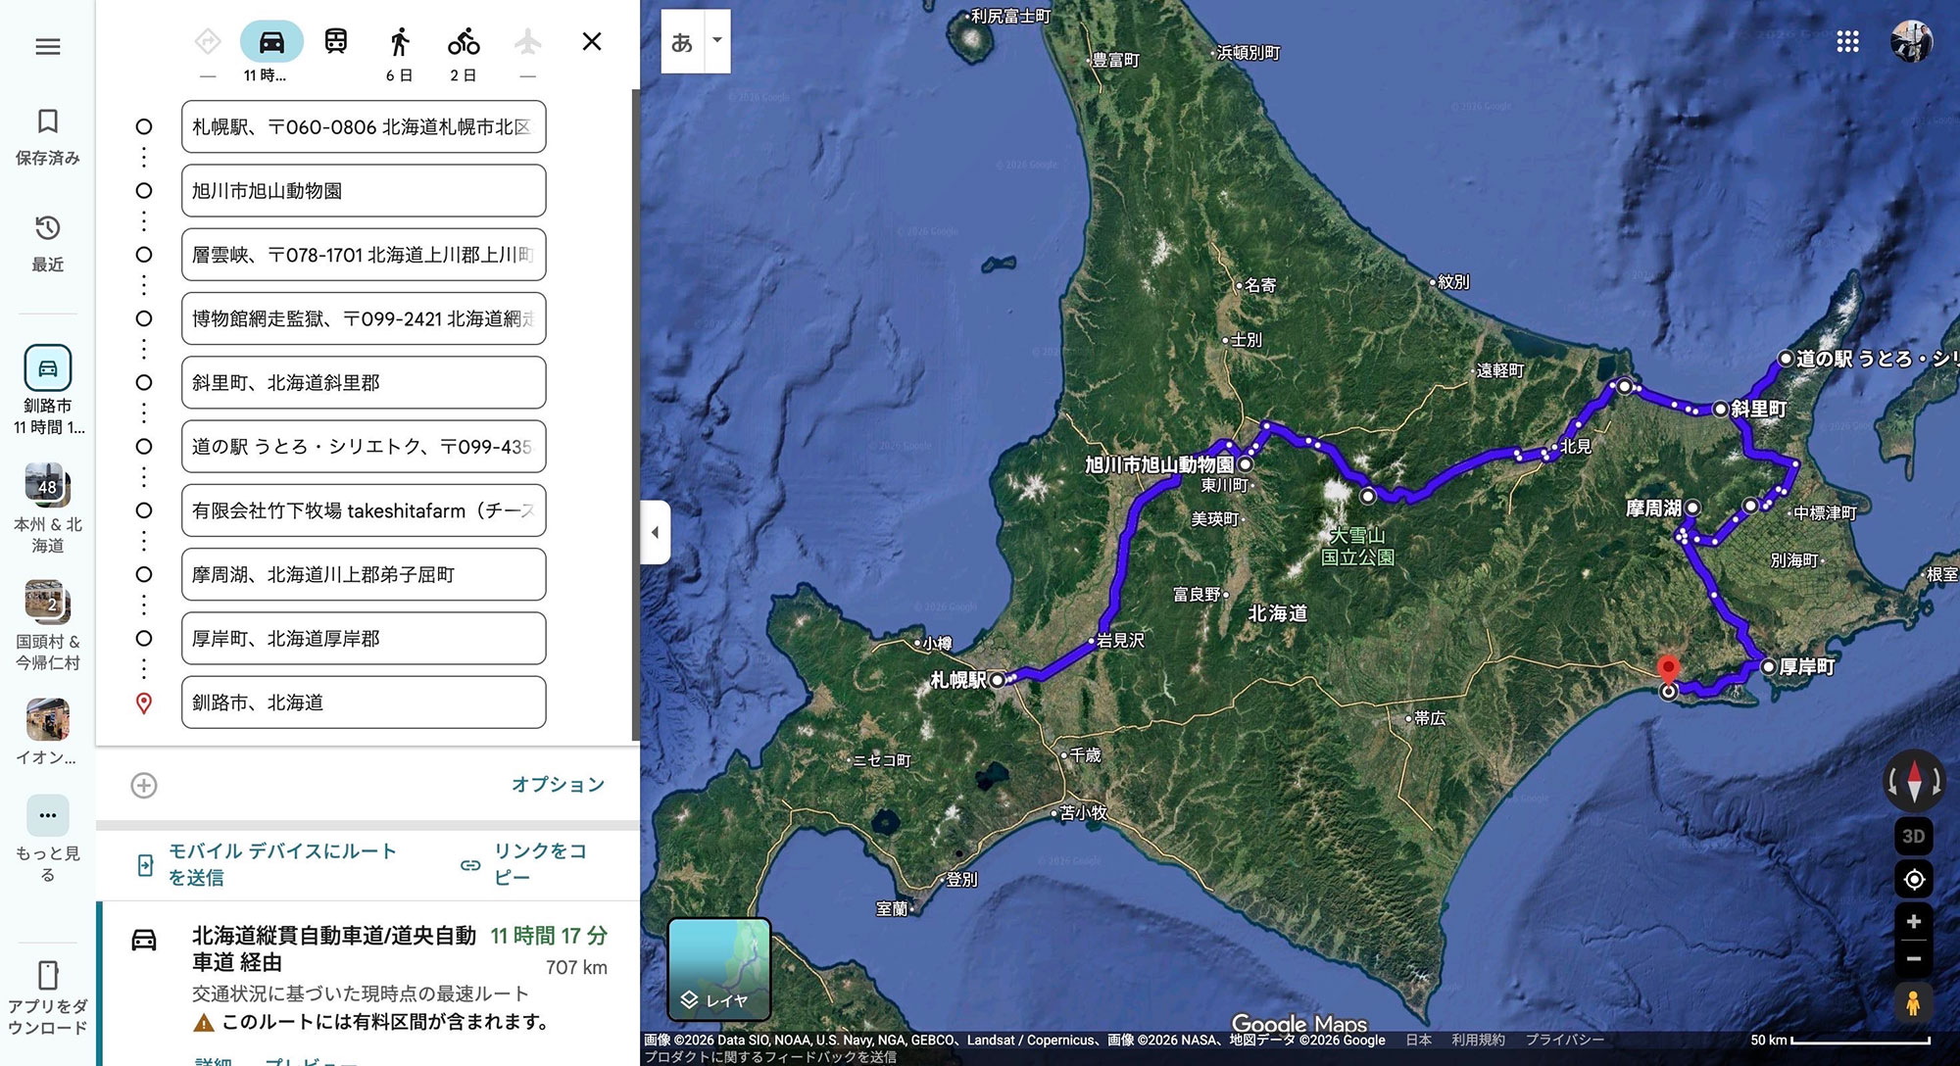Open the Google apps grid

(x=1847, y=41)
